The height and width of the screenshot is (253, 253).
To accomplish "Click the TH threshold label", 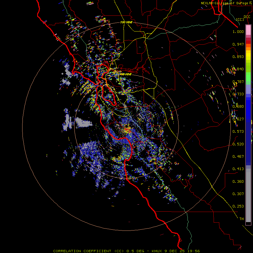I will (x=241, y=219).
